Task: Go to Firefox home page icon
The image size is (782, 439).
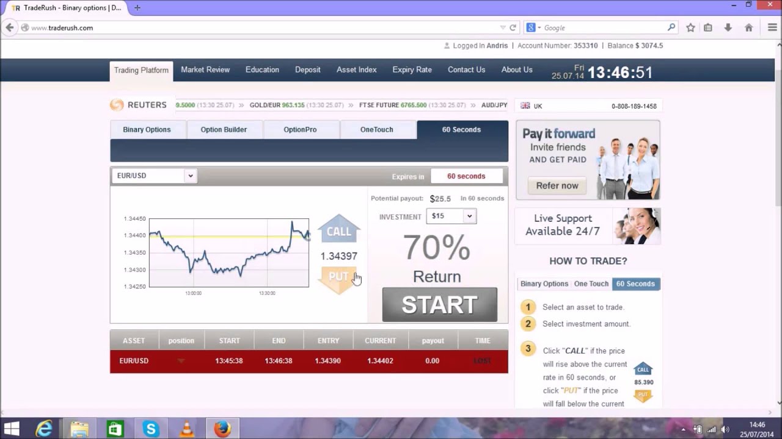Action: (748, 27)
